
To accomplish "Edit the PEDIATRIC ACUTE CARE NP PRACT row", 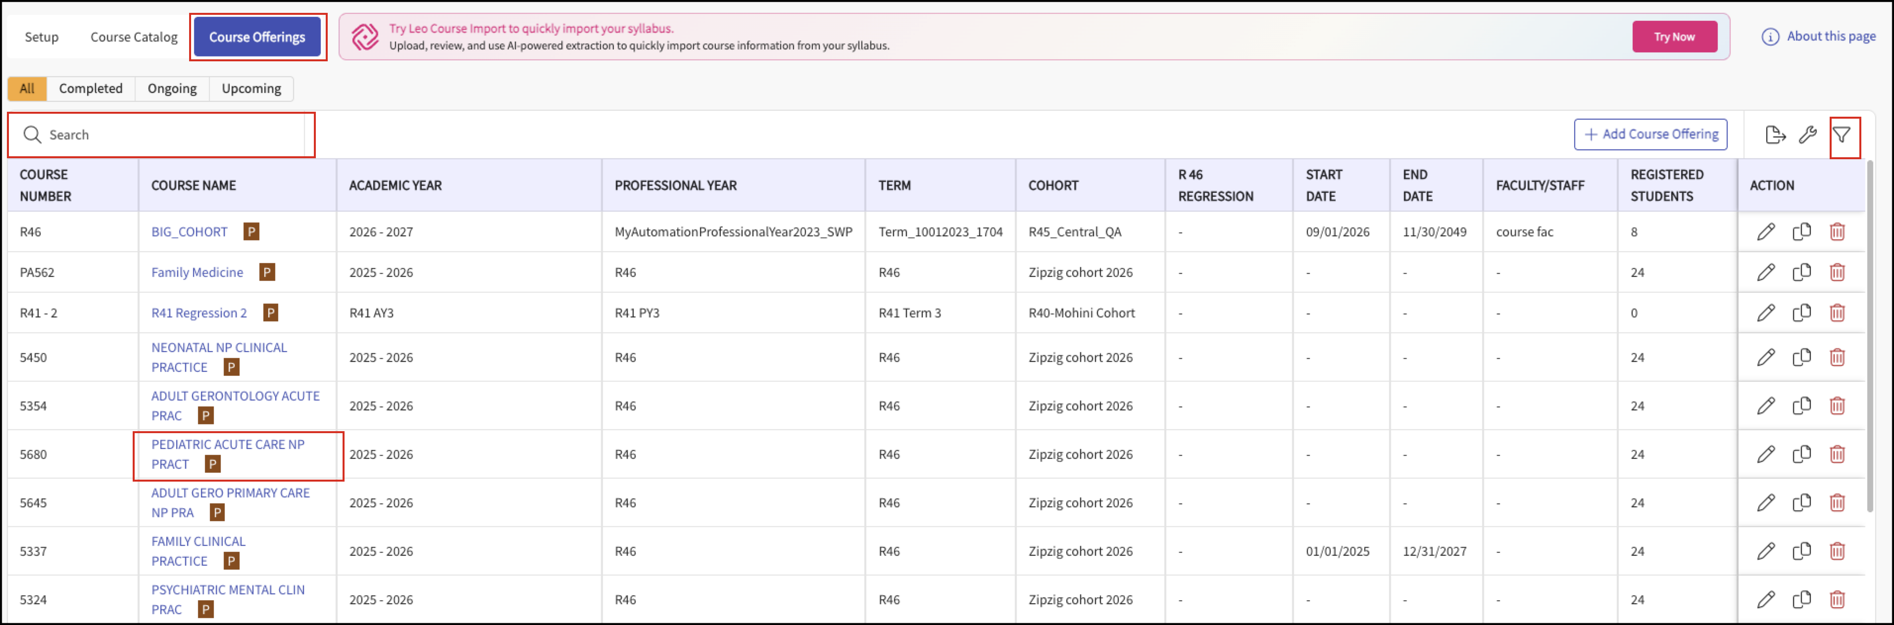I will click(x=1766, y=454).
